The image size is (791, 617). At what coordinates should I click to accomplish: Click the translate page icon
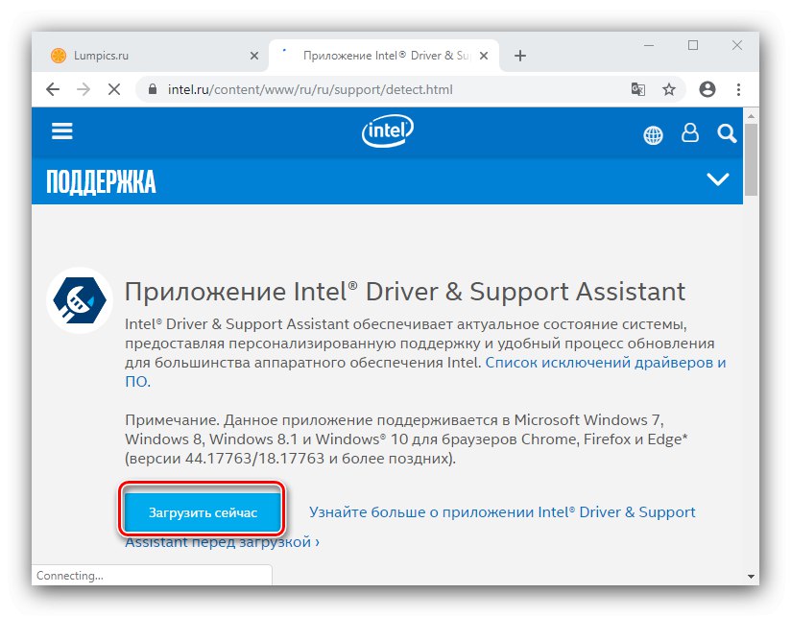pyautogui.click(x=637, y=89)
